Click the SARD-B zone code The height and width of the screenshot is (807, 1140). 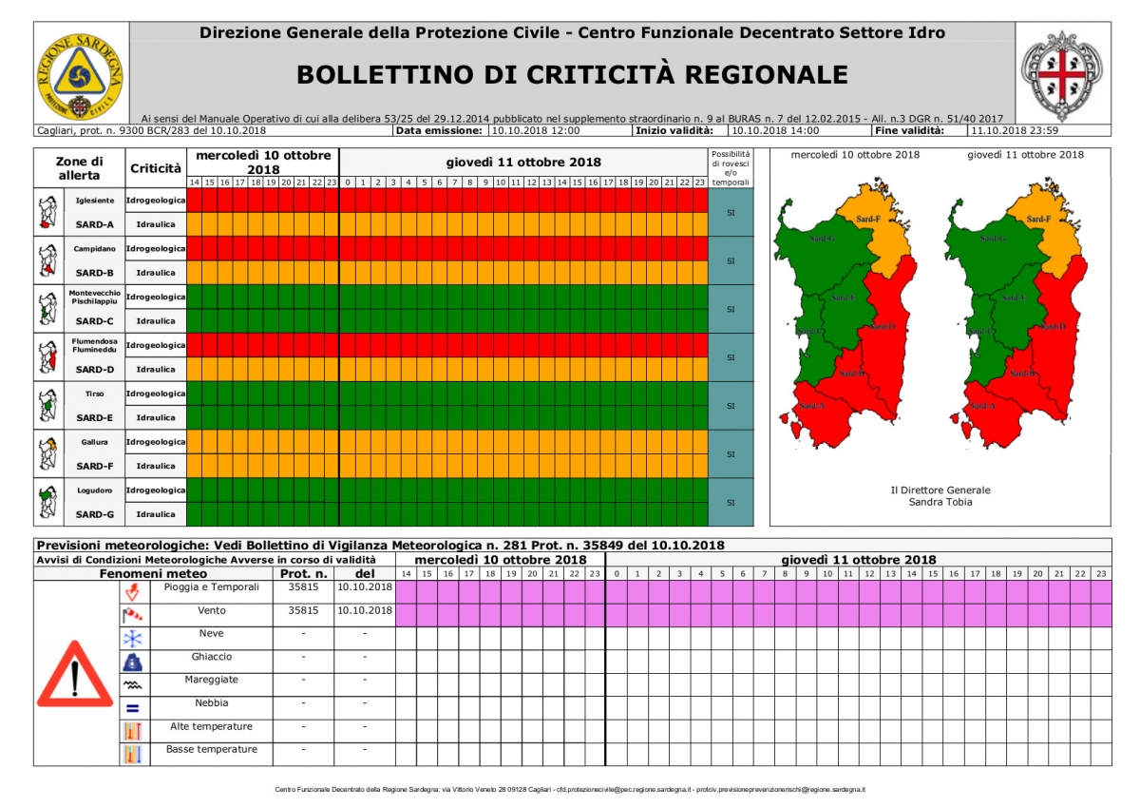pyautogui.click(x=95, y=273)
